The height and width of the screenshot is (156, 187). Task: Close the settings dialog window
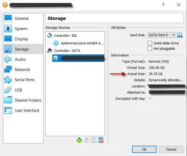tap(179, 5)
